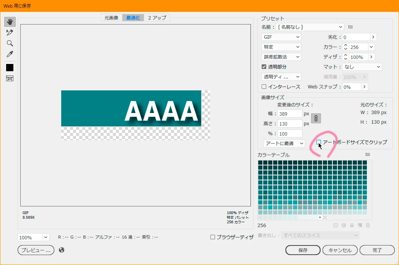The height and width of the screenshot is (265, 399).
Task: Open the 誤差拡散法 dither method dropdown
Action: 281,57
